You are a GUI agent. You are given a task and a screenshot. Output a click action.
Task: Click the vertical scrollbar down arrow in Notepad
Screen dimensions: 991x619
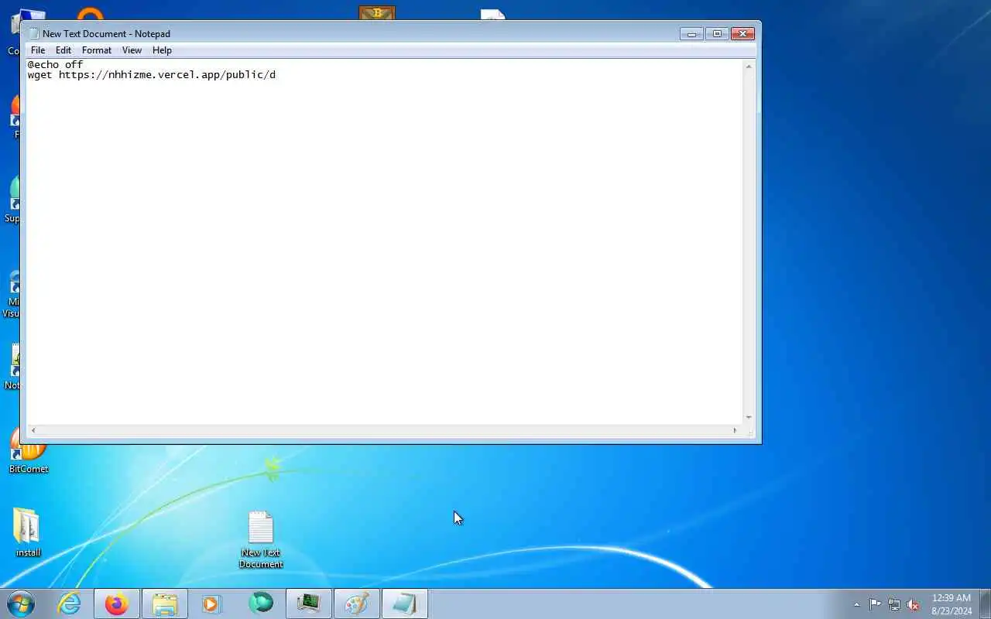point(749,417)
